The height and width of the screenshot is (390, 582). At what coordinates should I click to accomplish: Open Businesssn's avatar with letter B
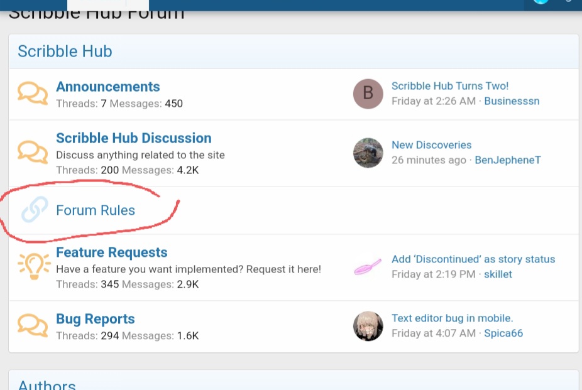point(368,94)
